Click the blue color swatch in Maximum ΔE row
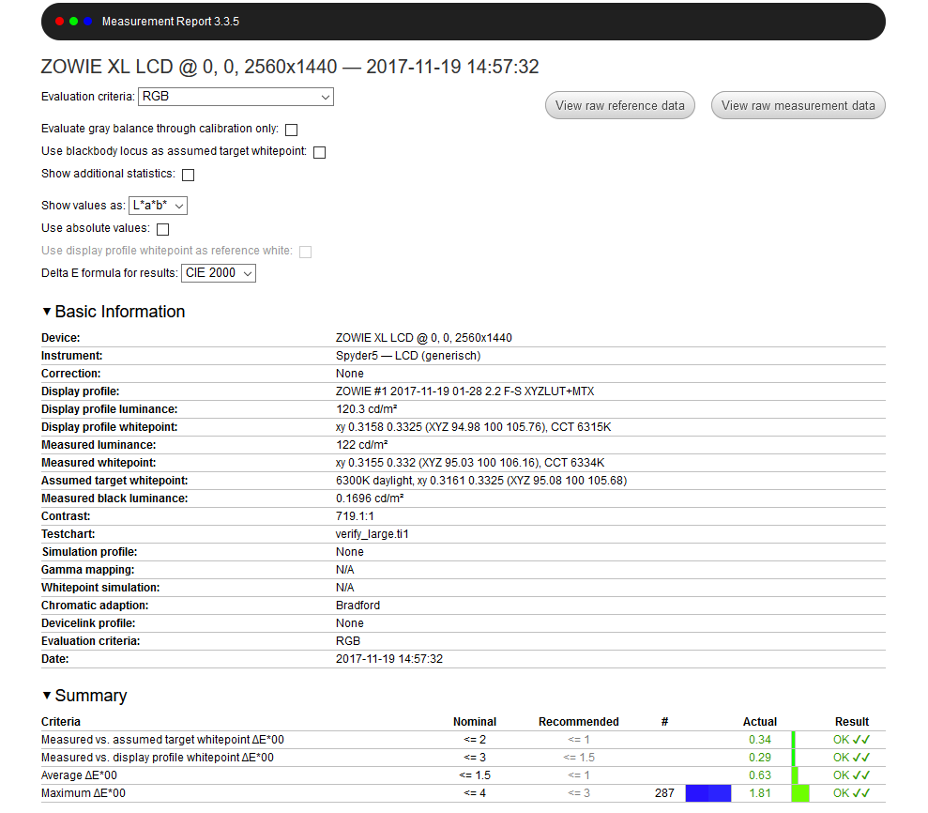 [x=707, y=793]
